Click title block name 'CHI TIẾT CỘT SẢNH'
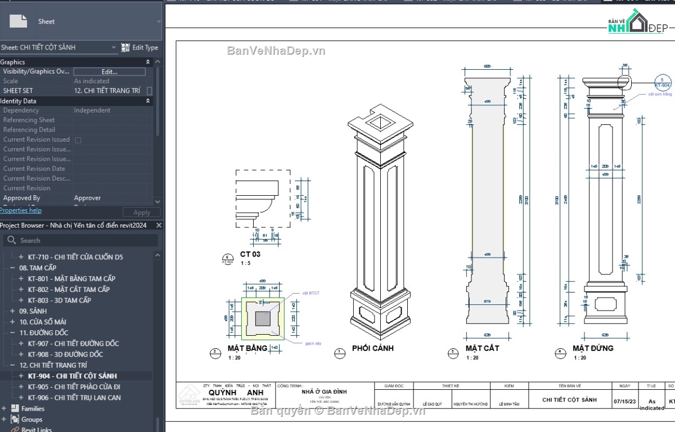 point(569,400)
